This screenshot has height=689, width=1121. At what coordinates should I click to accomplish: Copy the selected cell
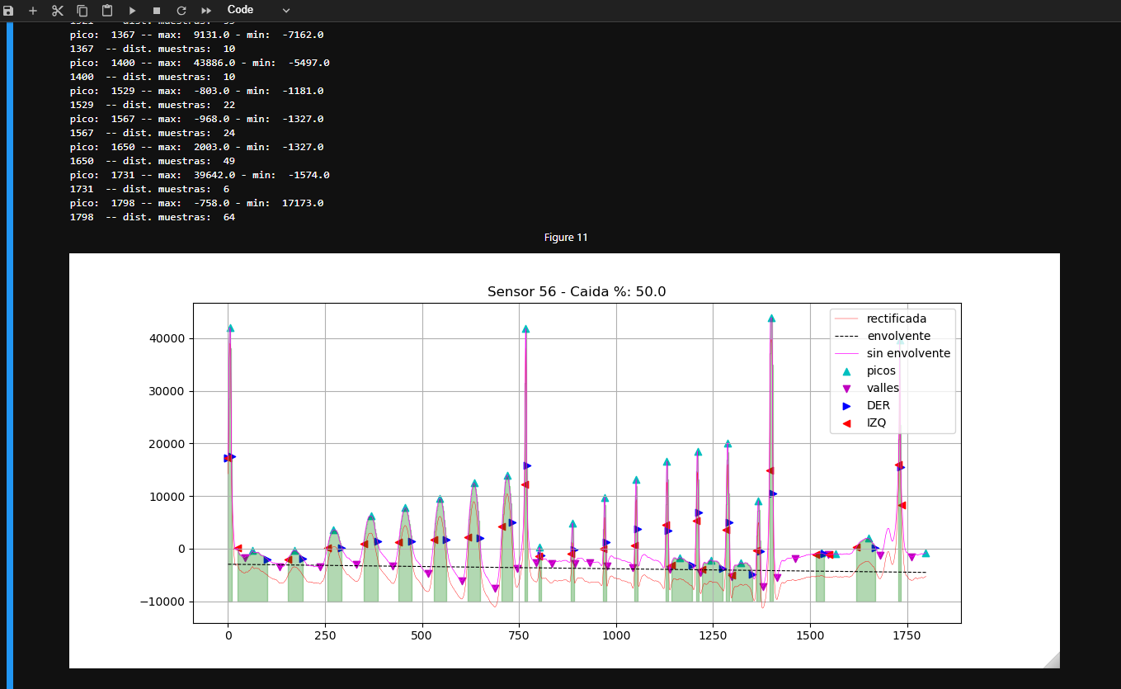tap(82, 11)
